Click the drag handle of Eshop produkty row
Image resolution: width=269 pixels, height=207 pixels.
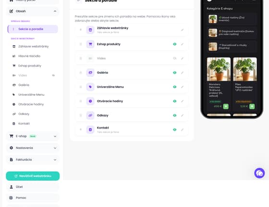pyautogui.click(x=81, y=44)
